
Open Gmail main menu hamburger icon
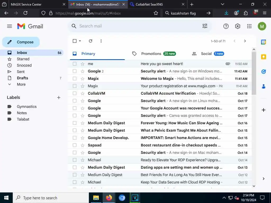tap(10, 26)
